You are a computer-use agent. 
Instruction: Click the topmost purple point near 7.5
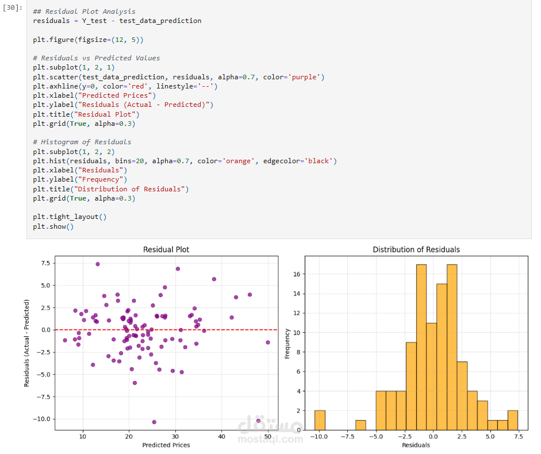tap(98, 264)
